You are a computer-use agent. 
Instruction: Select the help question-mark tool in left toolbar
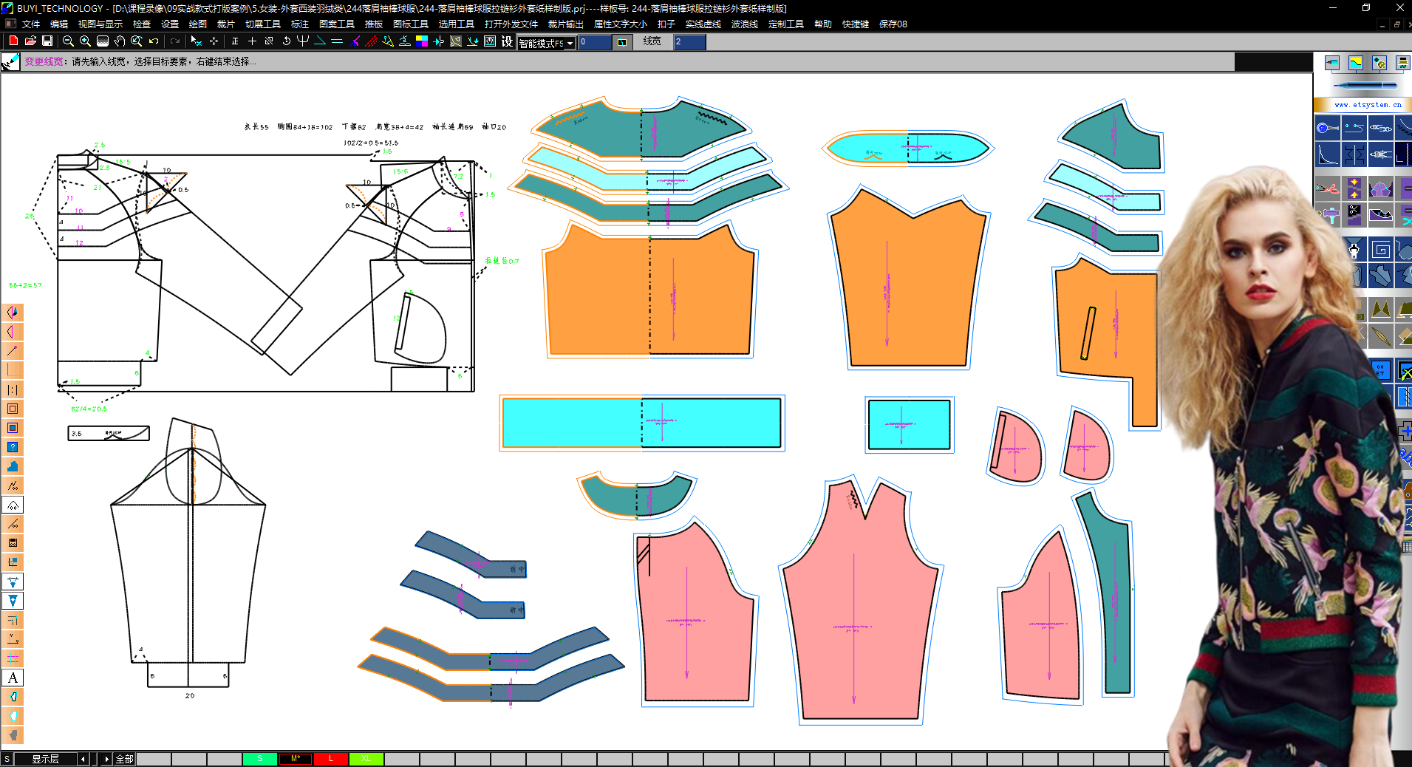click(x=13, y=447)
